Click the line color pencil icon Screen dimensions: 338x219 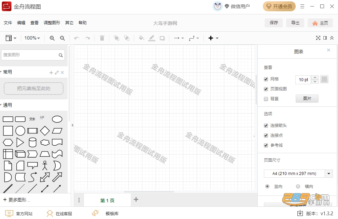pyautogui.click(x=152, y=38)
